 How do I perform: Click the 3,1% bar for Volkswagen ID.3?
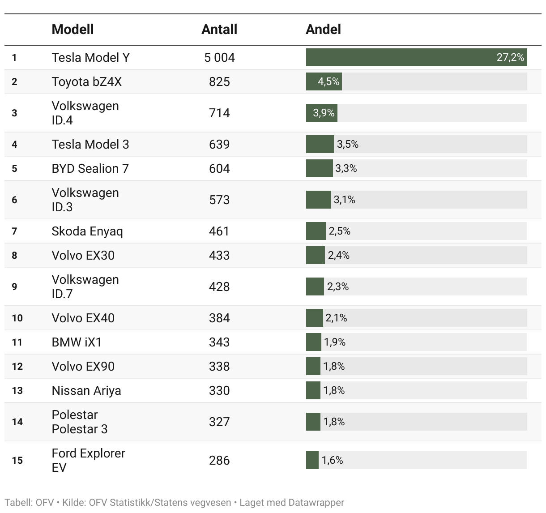coord(318,200)
